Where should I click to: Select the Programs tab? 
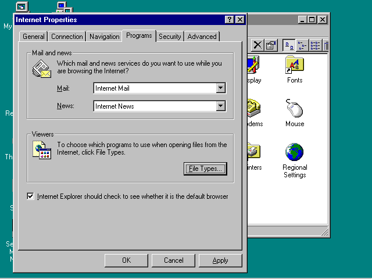coord(139,35)
